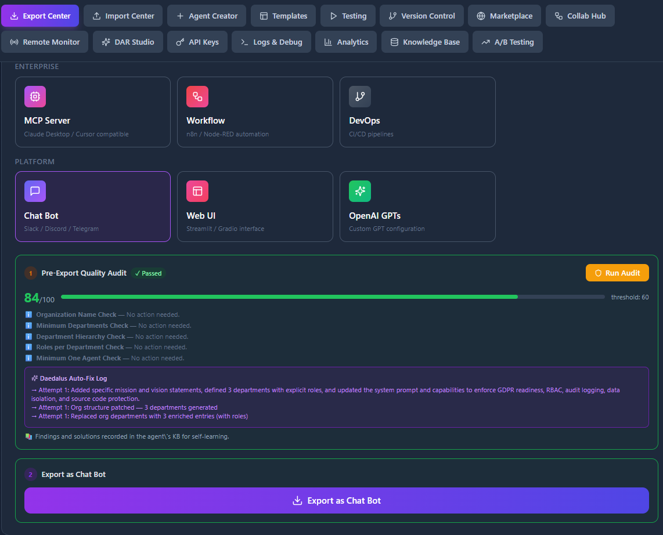This screenshot has height=535, width=663.
Task: Click info icon beside Roles per Department Check
Action: [x=29, y=347]
